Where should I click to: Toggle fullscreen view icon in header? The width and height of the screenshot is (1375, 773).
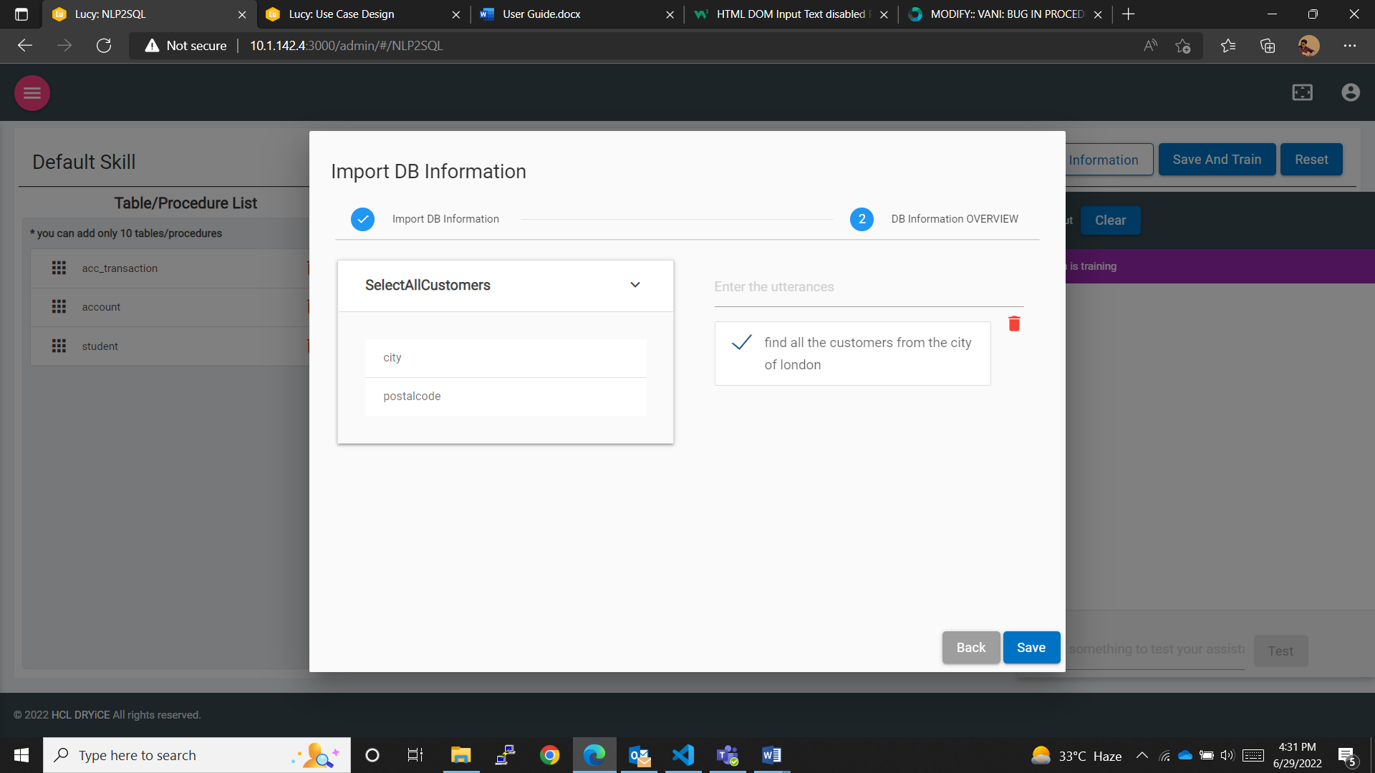coord(1302,92)
